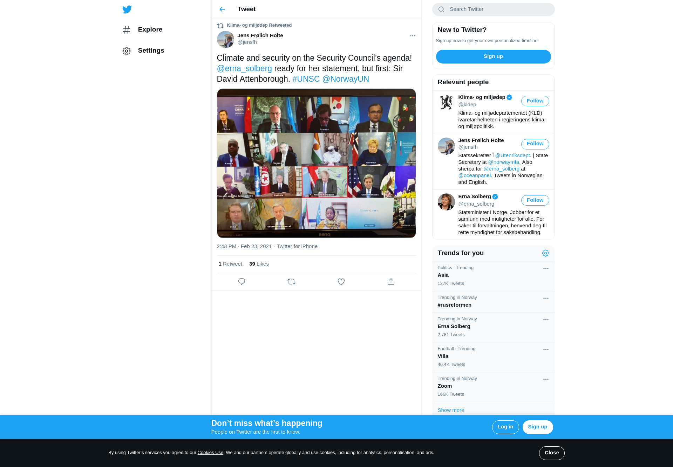Go back using the arrow icon

[x=222, y=9]
